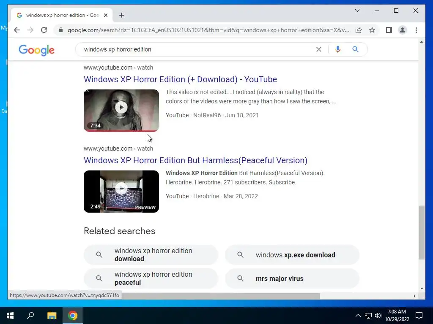Play the 2:49 preview video thumbnail

(x=121, y=192)
